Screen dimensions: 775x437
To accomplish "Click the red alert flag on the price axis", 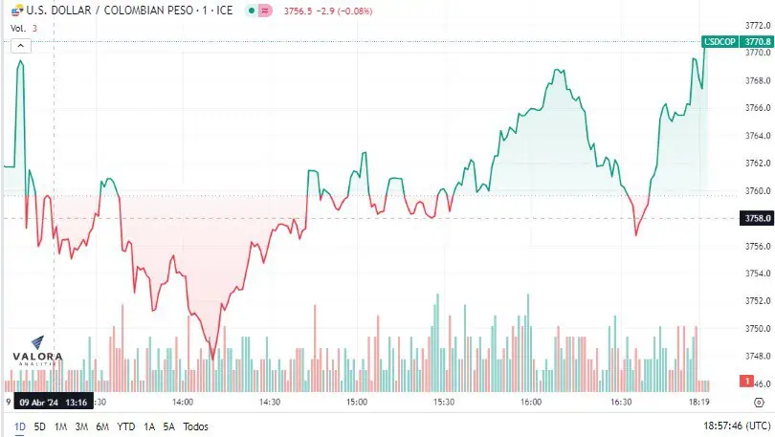I will (x=747, y=382).
